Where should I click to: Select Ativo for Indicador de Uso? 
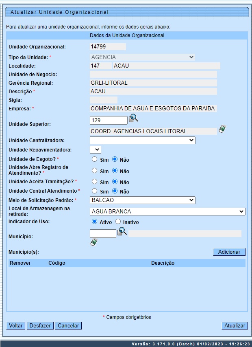coord(95,222)
